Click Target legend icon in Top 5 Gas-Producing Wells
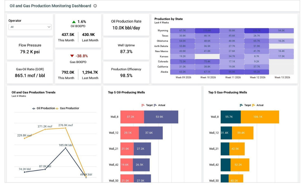Image resolution: width=305 pixels, height=185 pixels. tap(241, 105)
